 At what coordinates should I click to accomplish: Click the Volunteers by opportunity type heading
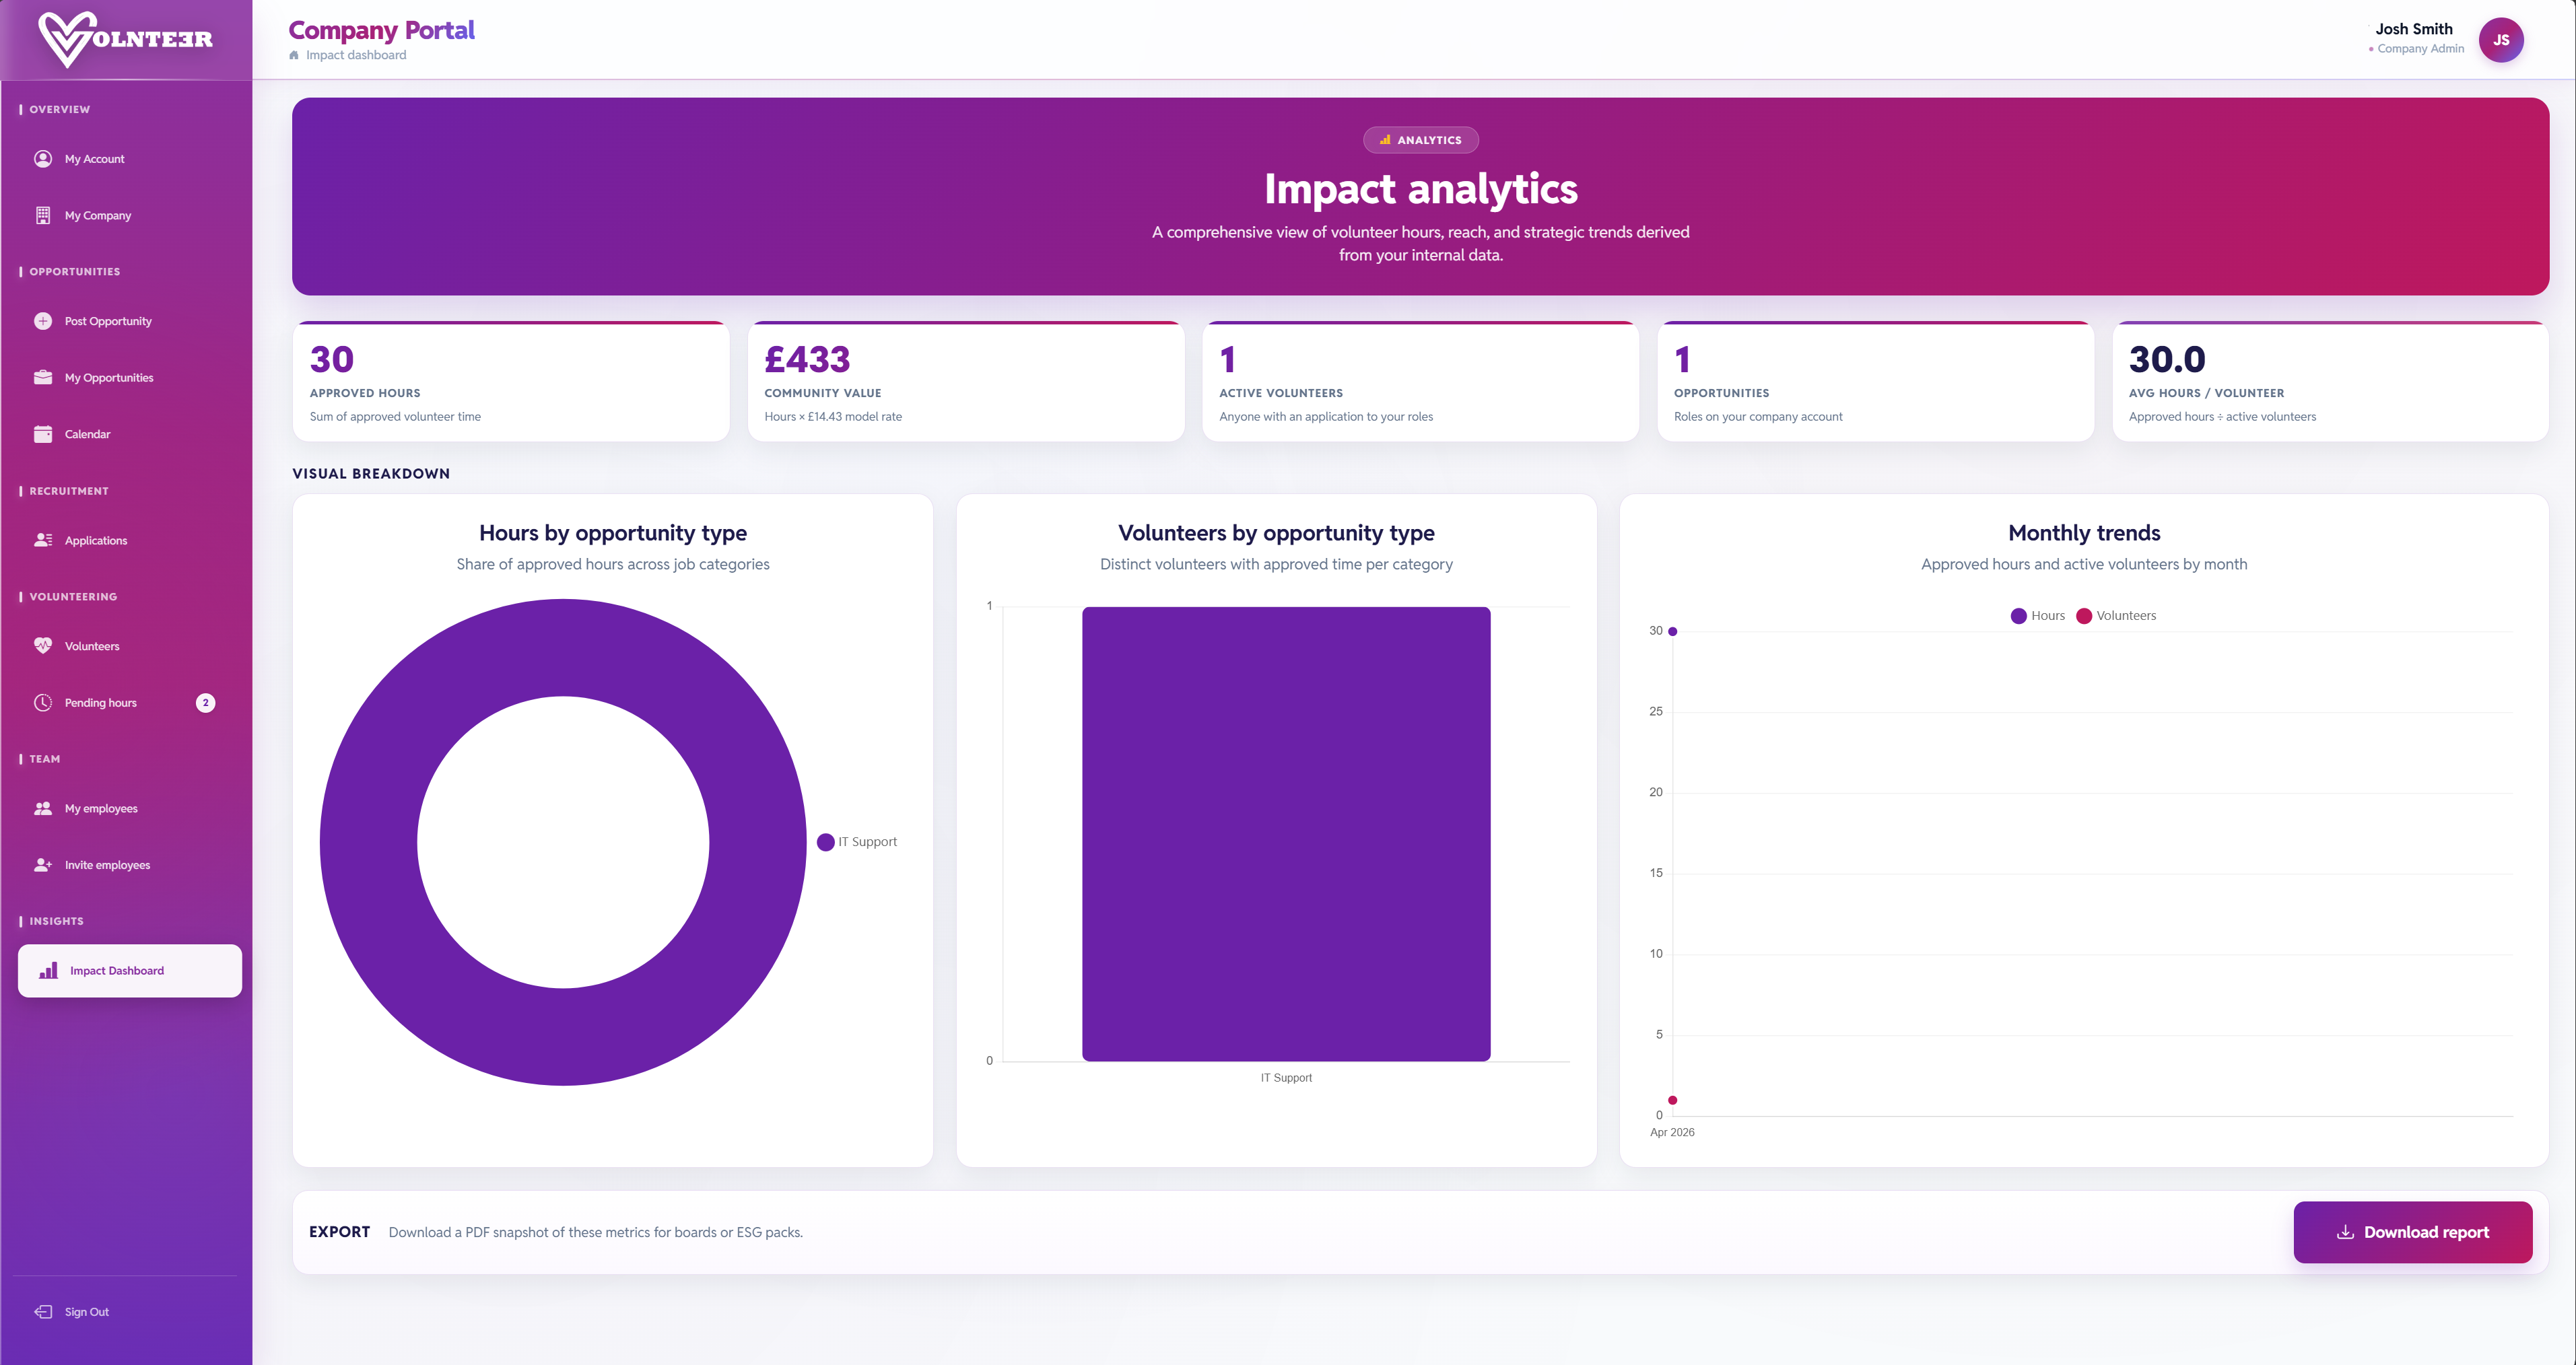point(1276,533)
